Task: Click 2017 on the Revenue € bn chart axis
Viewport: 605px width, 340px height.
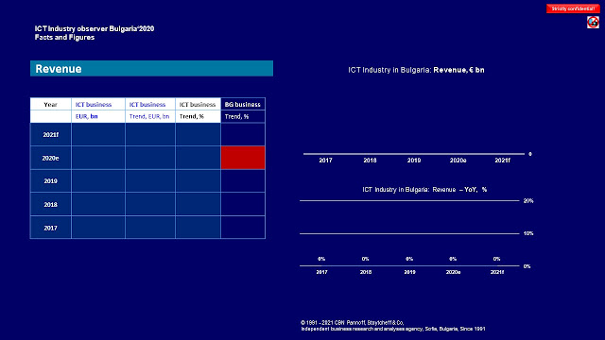Action: [x=325, y=160]
